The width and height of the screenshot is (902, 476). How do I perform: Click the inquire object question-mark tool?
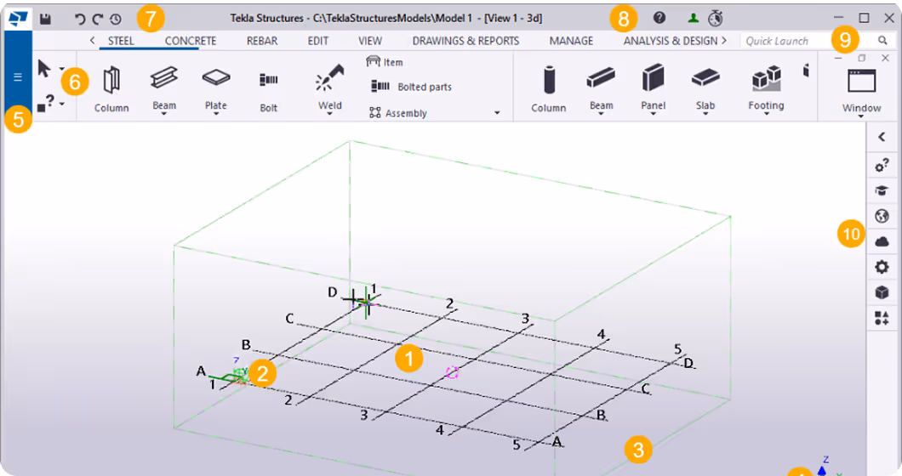[x=45, y=104]
